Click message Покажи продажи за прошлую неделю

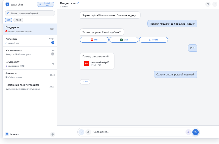point(172,23)
